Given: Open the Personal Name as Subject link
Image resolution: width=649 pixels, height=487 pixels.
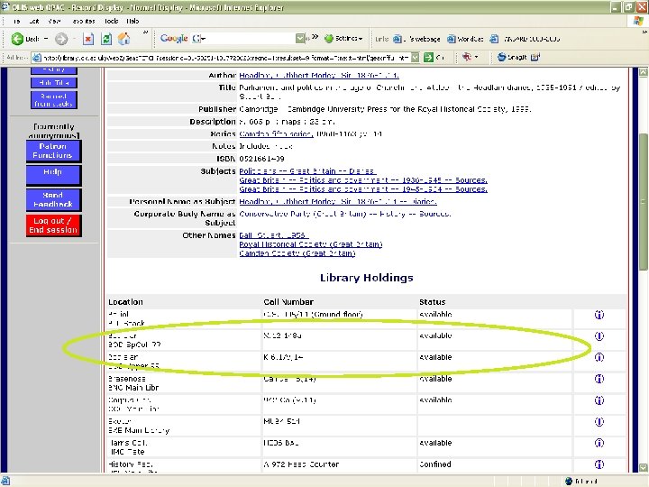Looking at the screenshot, I should (x=338, y=202).
